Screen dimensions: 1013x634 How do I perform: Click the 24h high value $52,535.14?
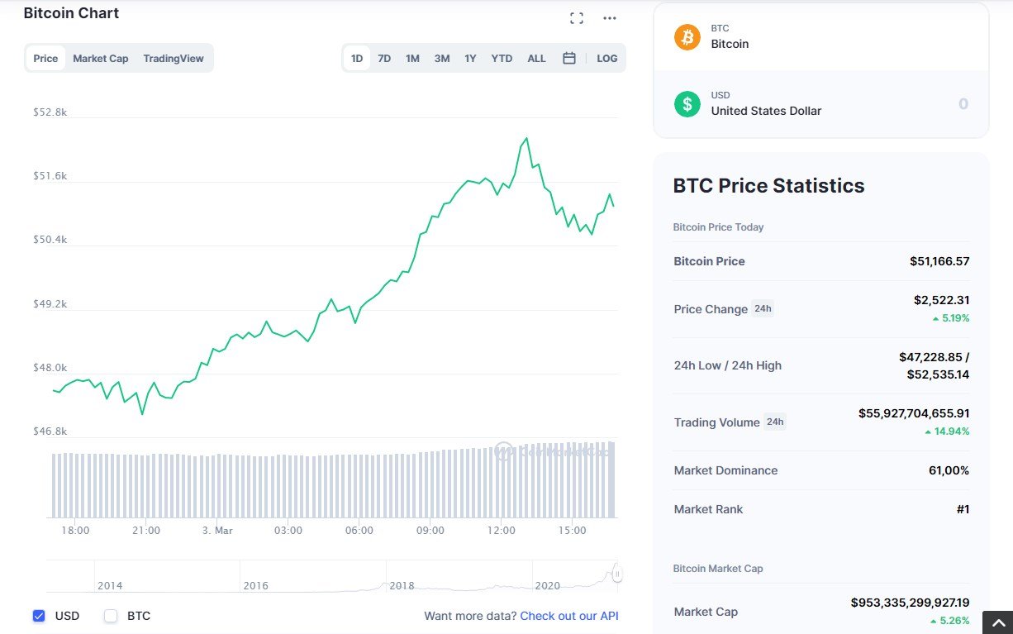pos(938,374)
